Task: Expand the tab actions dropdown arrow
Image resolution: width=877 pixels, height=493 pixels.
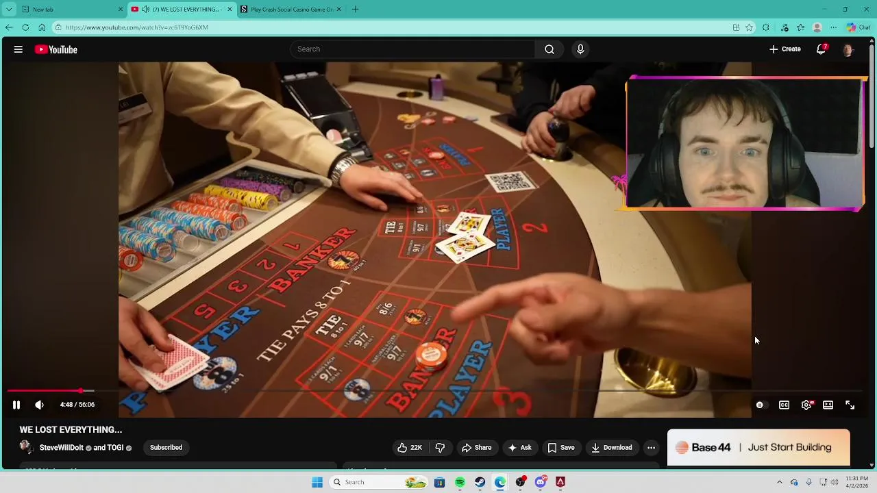Action: pos(9,10)
